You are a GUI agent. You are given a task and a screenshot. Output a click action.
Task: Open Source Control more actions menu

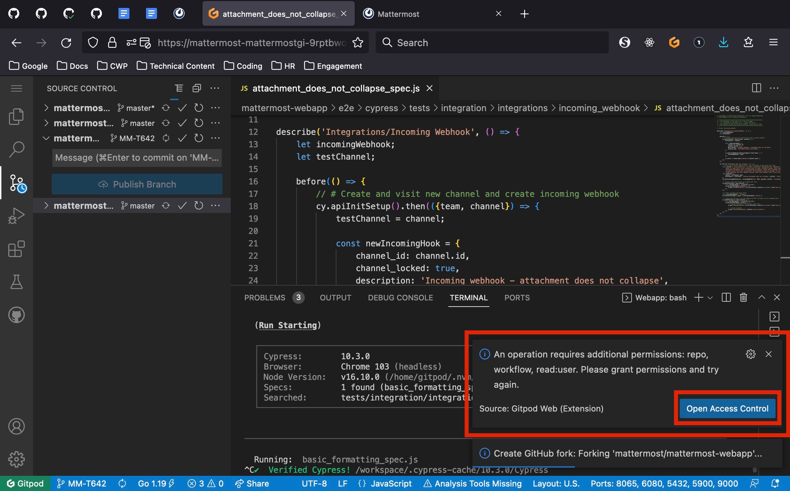[215, 88]
